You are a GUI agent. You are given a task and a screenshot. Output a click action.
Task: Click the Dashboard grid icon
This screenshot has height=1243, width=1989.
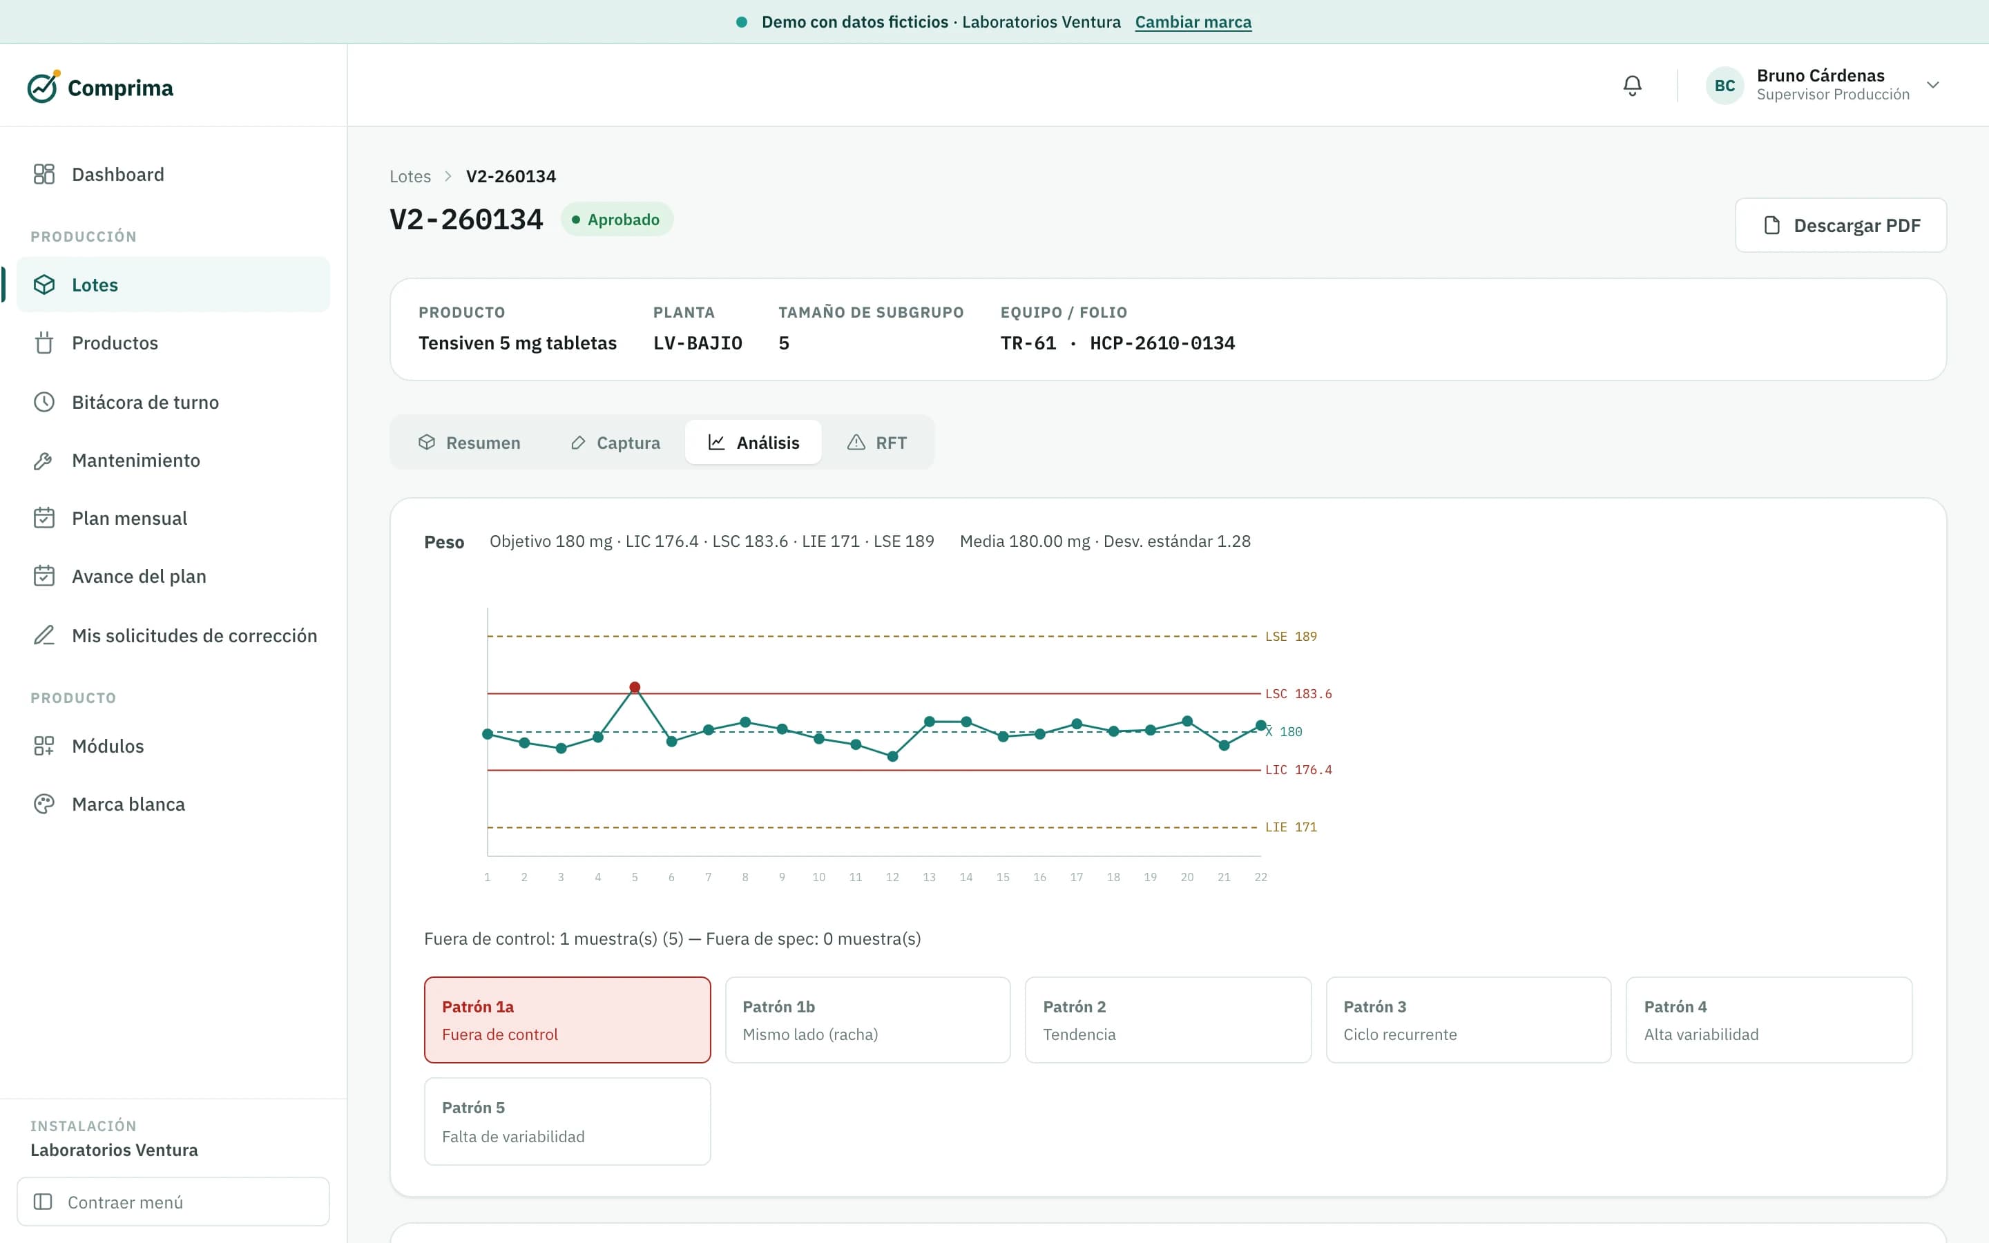click(x=44, y=174)
